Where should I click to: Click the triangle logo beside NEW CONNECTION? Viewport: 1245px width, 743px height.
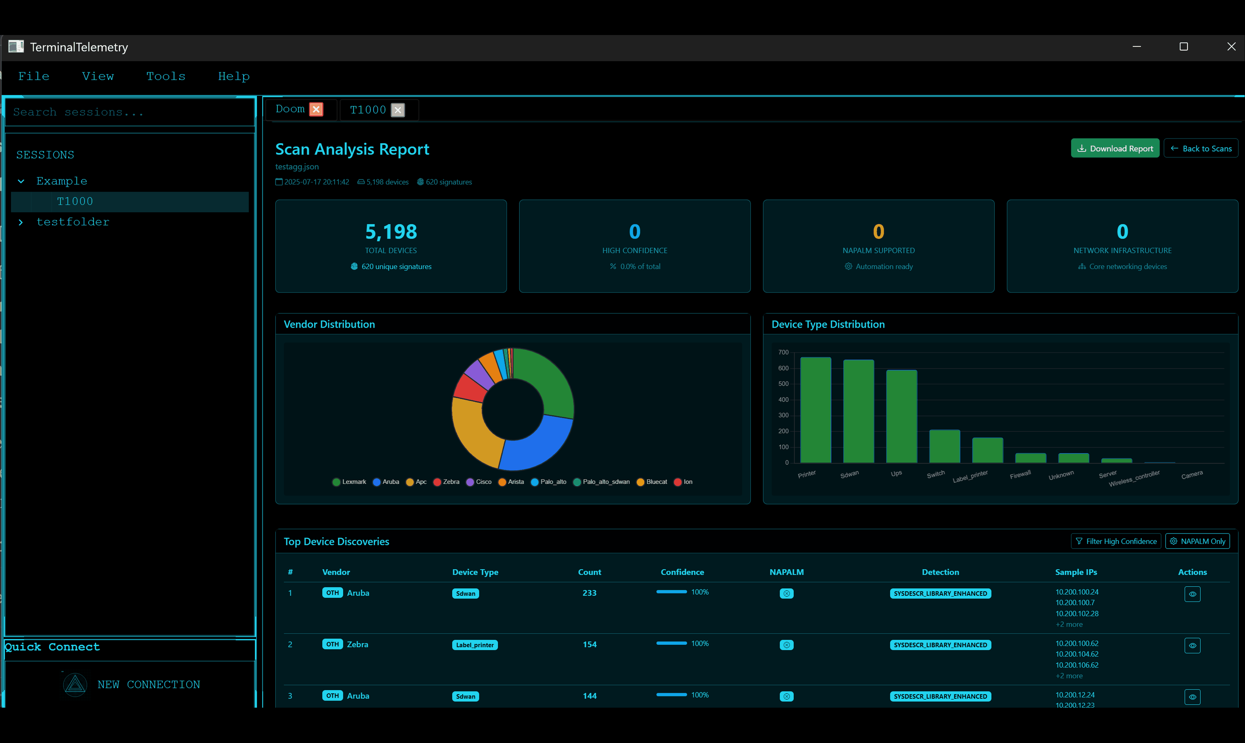pyautogui.click(x=75, y=684)
